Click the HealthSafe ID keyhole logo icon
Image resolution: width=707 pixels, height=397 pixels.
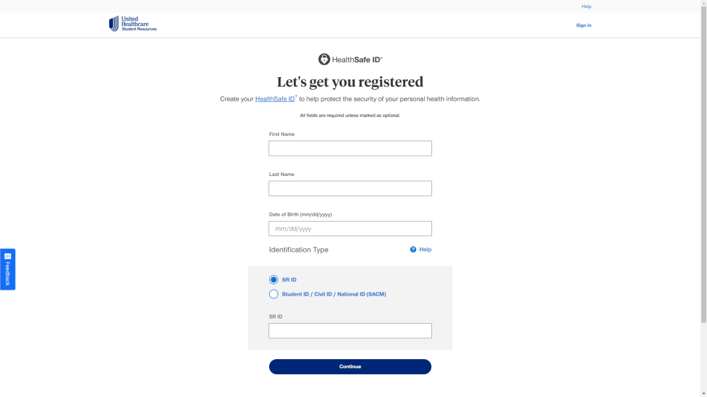(324, 60)
